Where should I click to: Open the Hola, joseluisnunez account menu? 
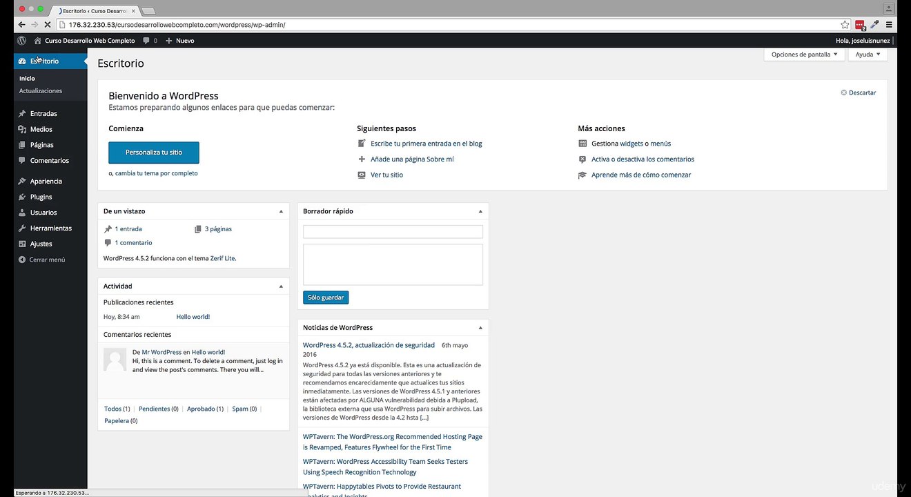[x=864, y=41]
